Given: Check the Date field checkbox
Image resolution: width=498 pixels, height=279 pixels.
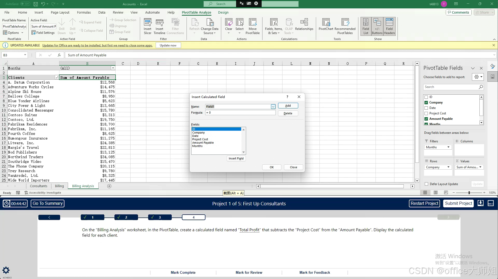Looking at the screenshot, I should tap(426, 108).
